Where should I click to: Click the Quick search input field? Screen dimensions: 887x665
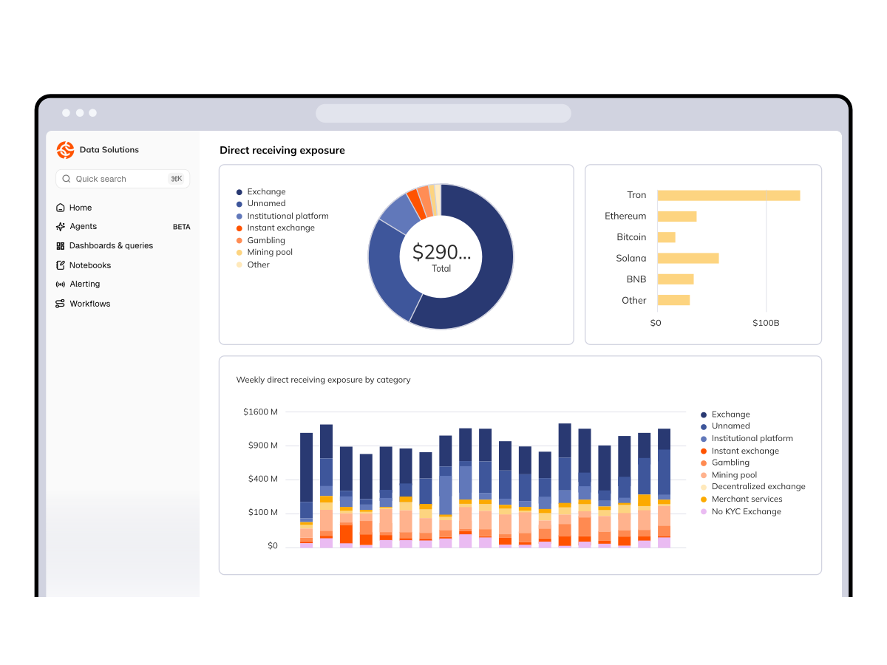(x=123, y=179)
